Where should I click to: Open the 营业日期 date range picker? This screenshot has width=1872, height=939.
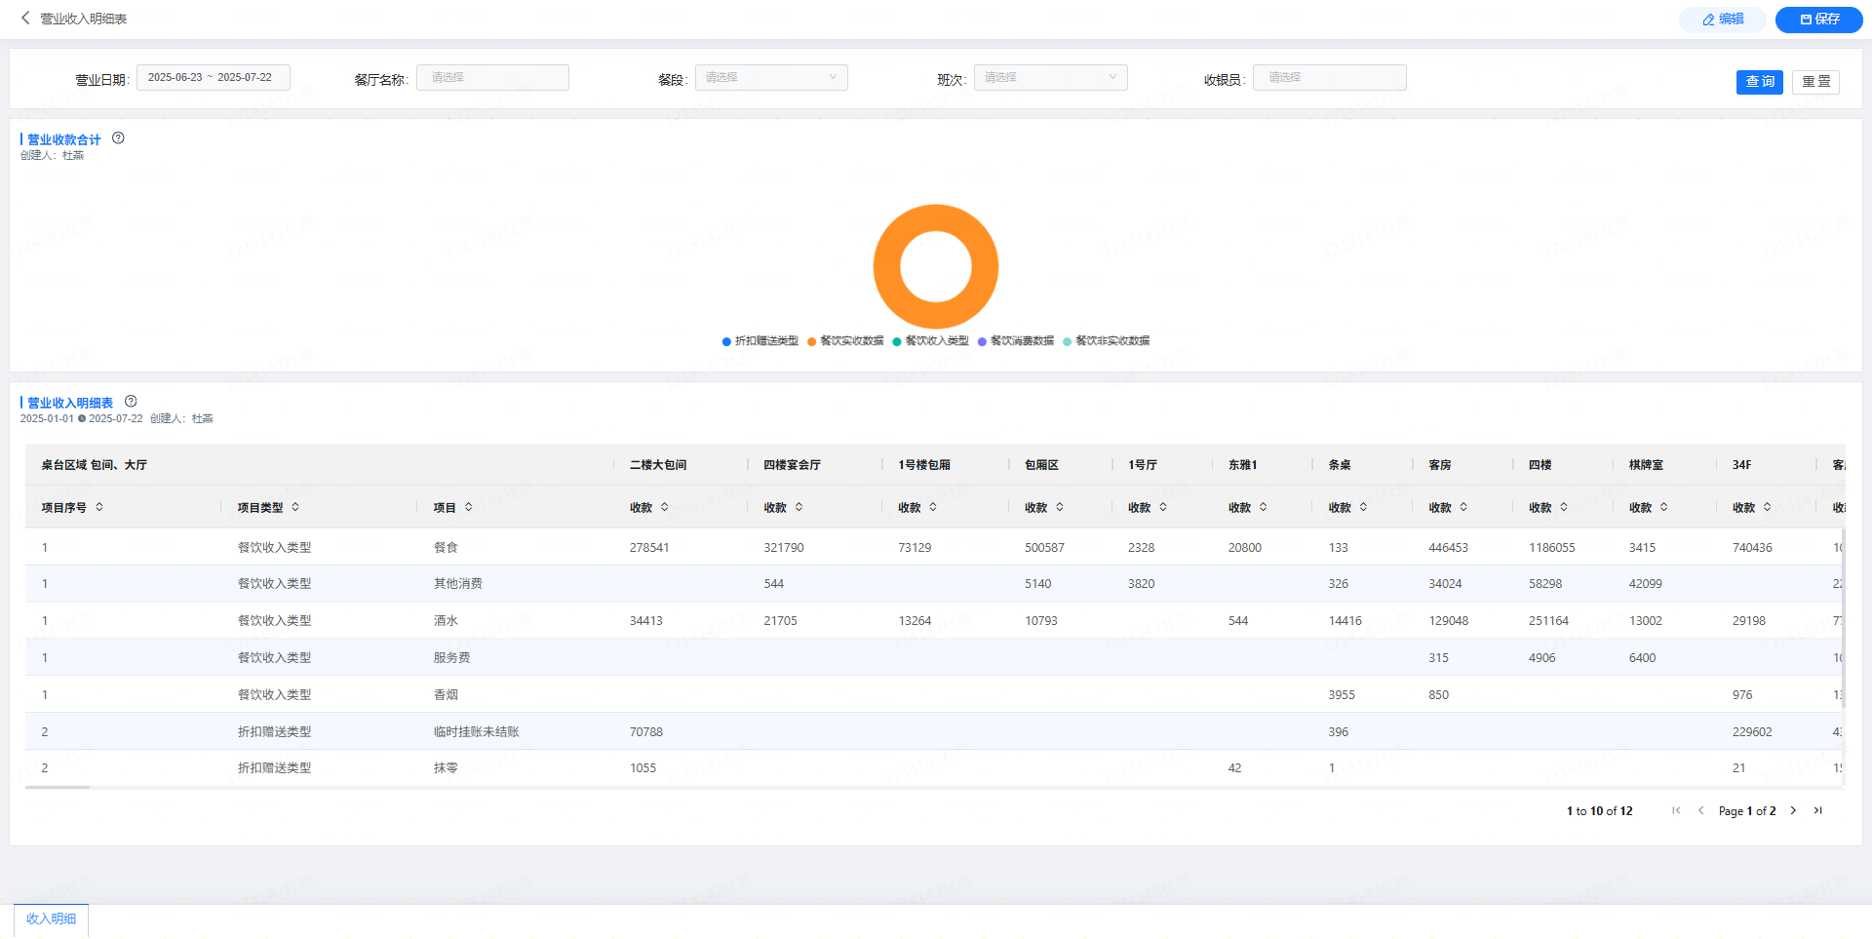(x=213, y=78)
